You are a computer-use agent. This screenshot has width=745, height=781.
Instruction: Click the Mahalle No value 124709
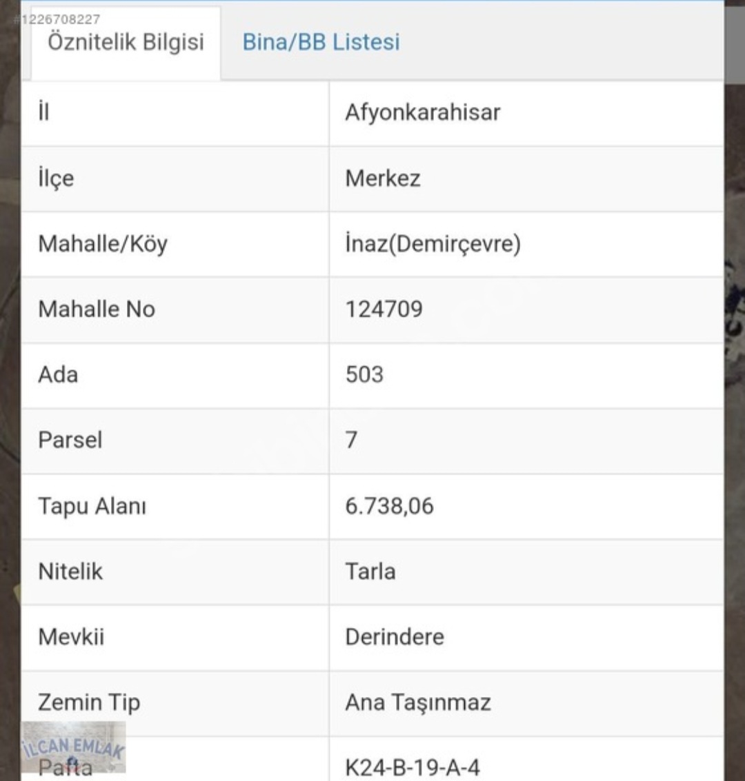tap(384, 309)
